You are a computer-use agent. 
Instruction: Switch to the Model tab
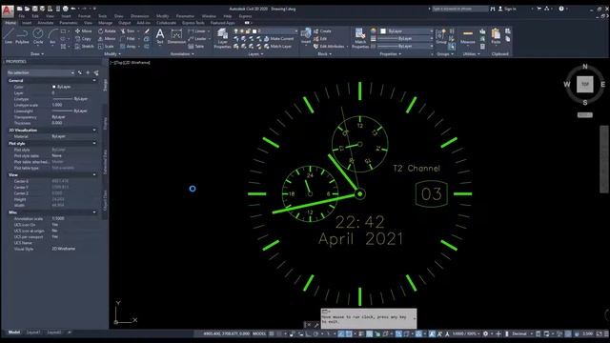14,333
